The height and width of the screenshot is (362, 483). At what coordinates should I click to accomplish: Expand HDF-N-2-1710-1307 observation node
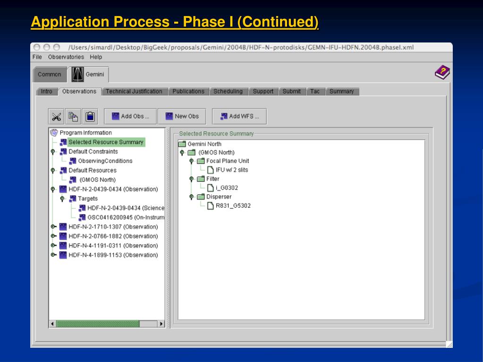53,227
